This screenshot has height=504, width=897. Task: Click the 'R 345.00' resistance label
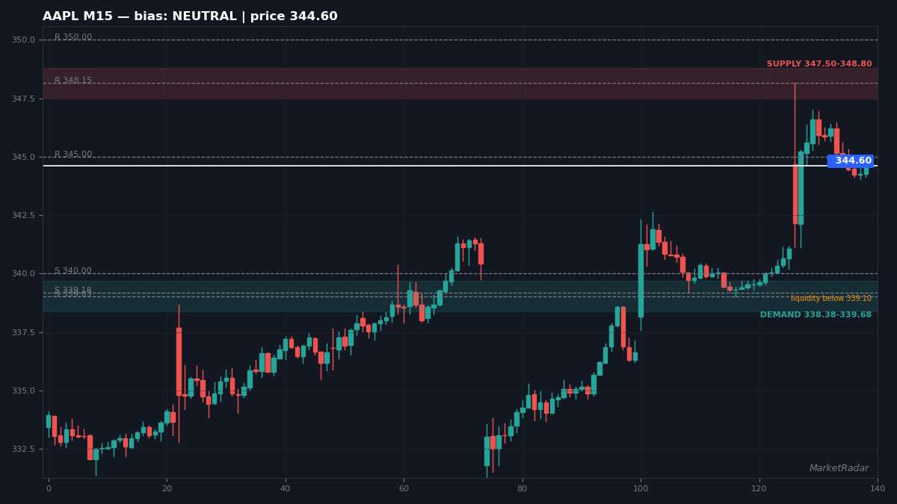pyautogui.click(x=73, y=155)
